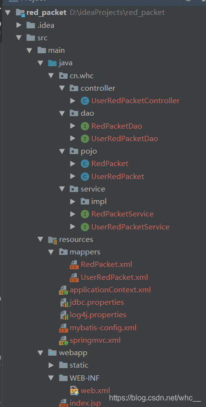
Task: Click the jdbc.properties file icon
Action: click(x=64, y=303)
